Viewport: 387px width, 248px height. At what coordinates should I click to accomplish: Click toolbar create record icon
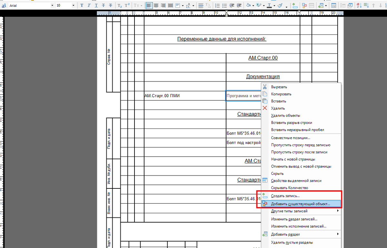[x=295, y=5]
